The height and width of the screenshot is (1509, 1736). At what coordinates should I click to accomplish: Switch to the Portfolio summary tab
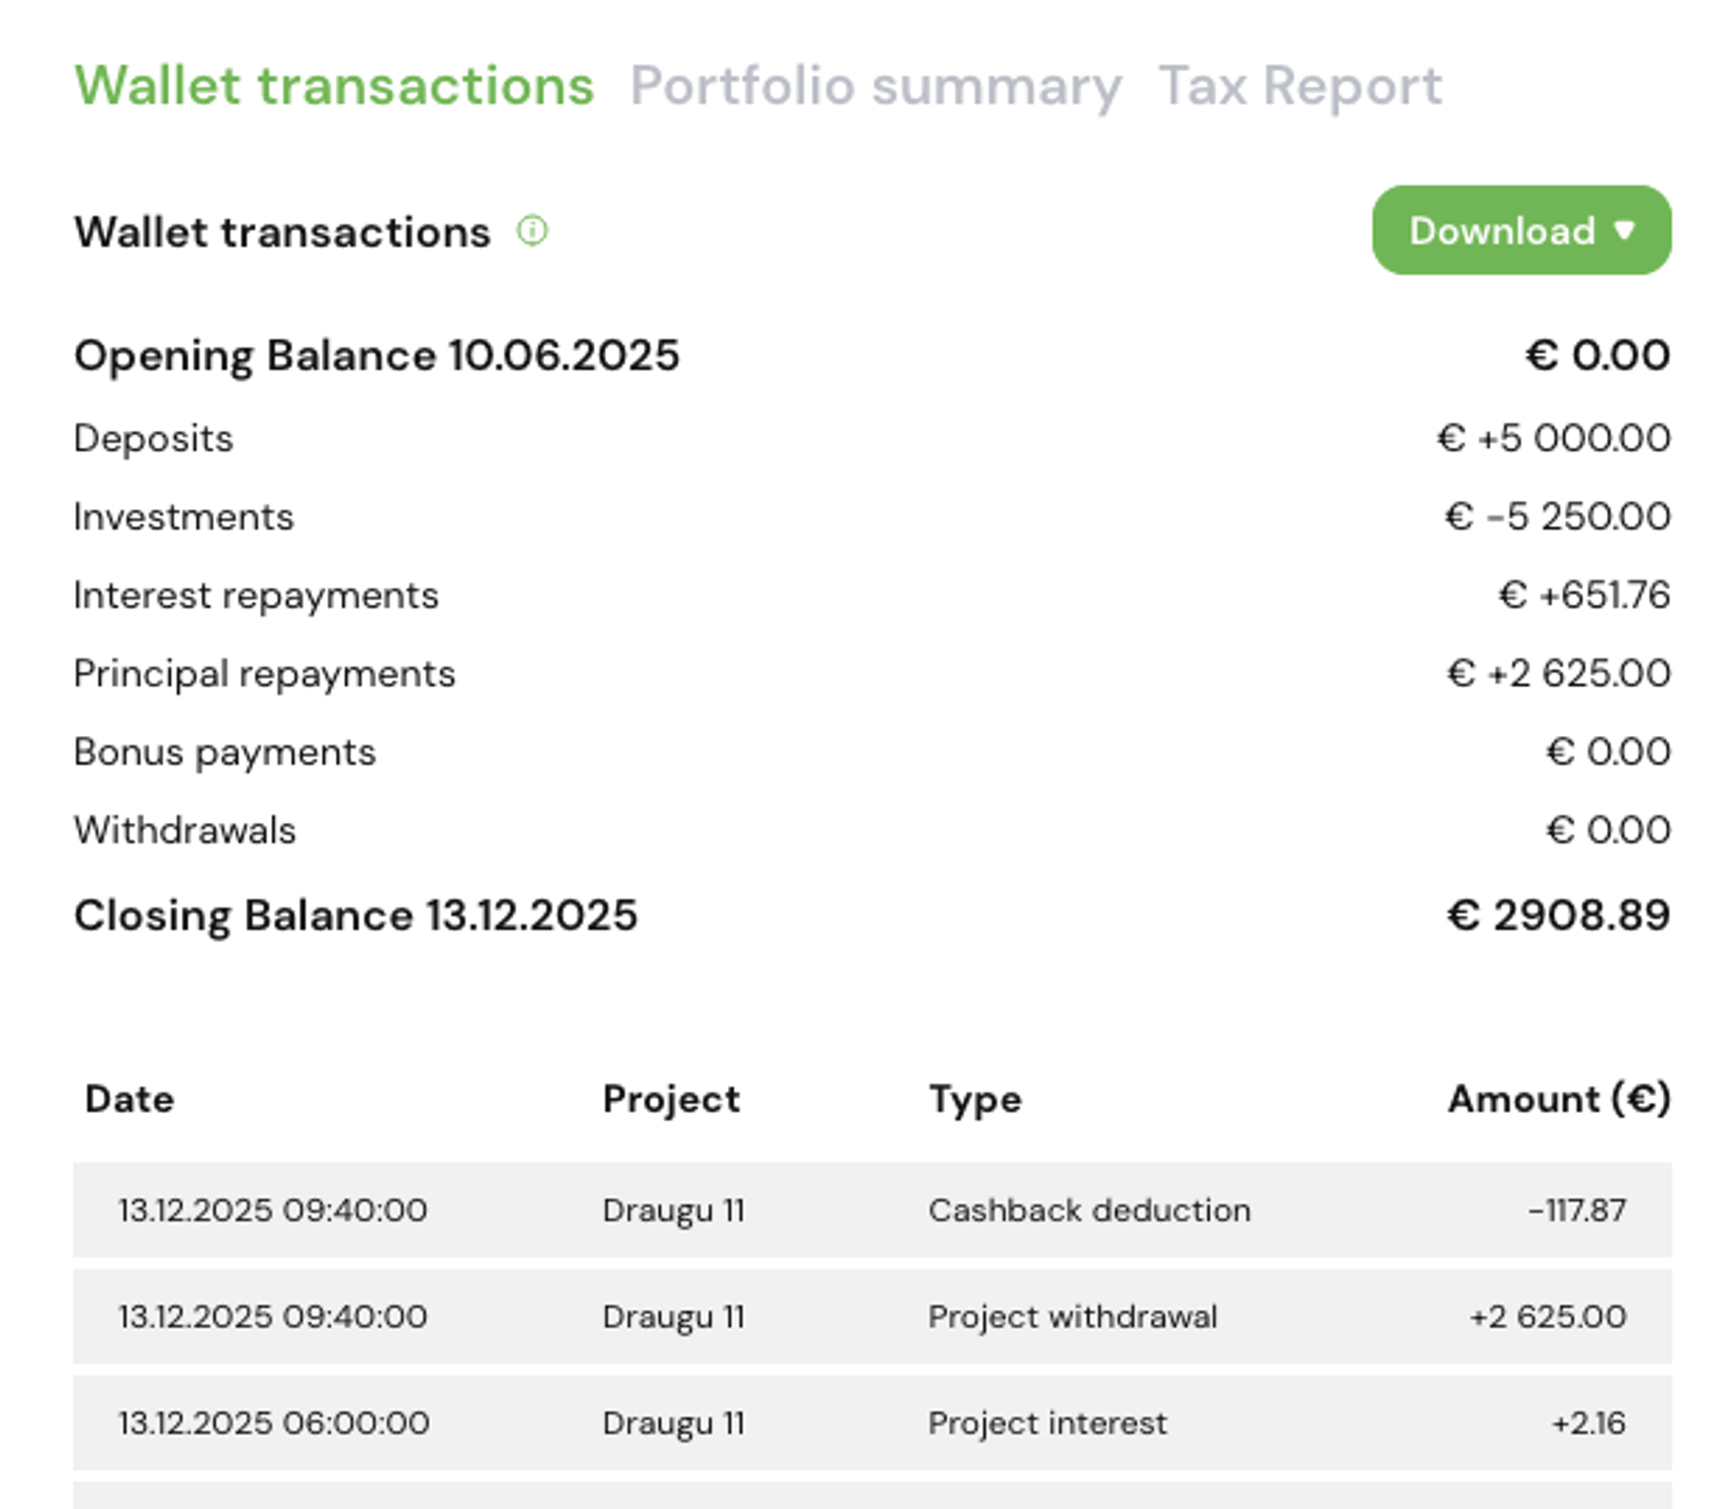coord(875,87)
